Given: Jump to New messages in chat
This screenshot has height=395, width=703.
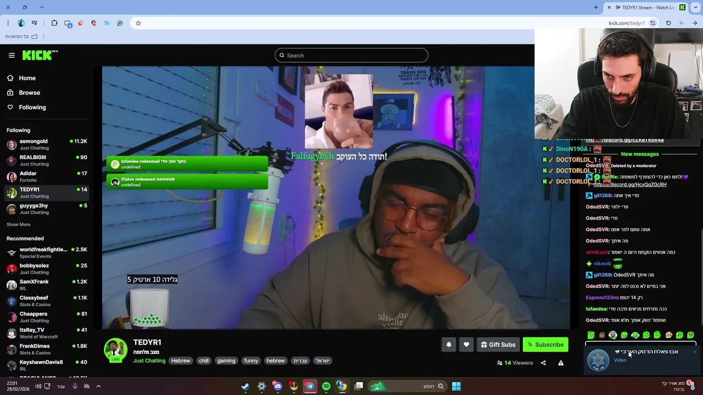Looking at the screenshot, I should pyautogui.click(x=639, y=154).
